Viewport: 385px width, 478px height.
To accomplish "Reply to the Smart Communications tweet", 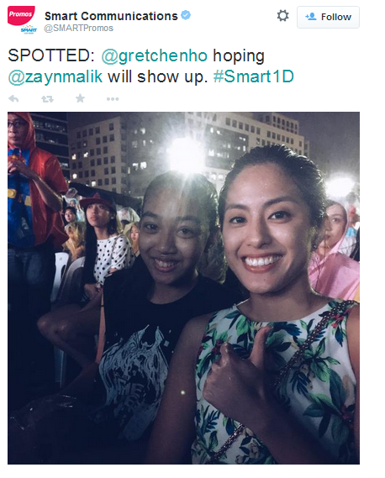I will (13, 99).
